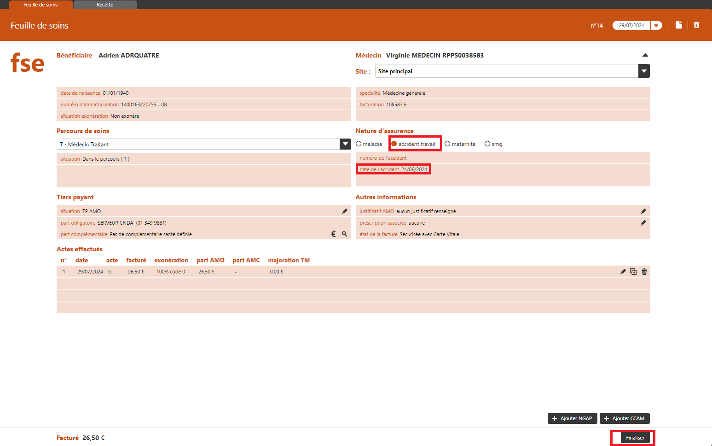Edit prescription associée with pencil icon

point(643,223)
